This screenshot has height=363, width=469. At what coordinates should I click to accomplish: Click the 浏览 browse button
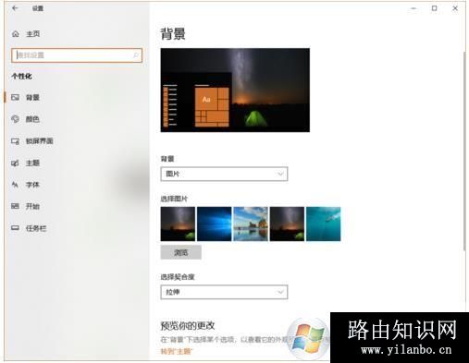(181, 252)
